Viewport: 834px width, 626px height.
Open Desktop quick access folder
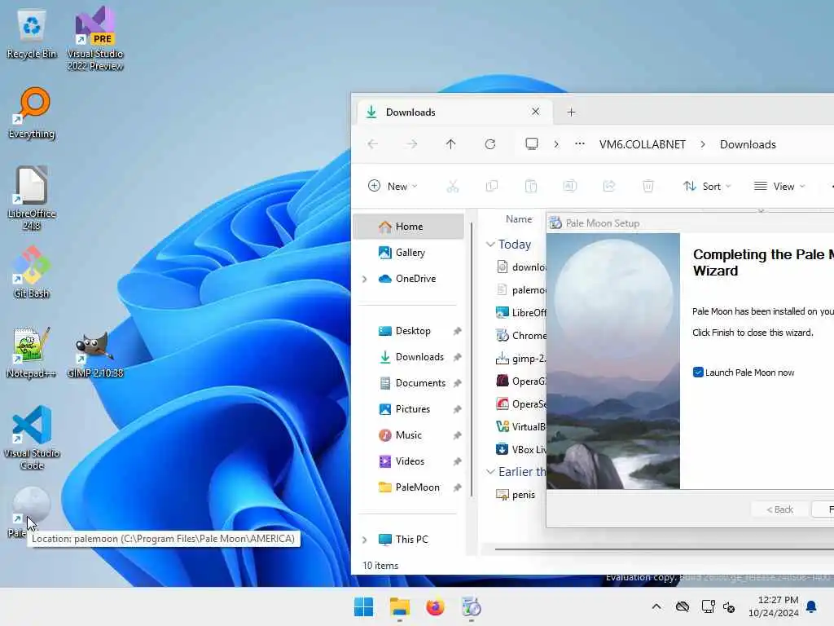409,331
